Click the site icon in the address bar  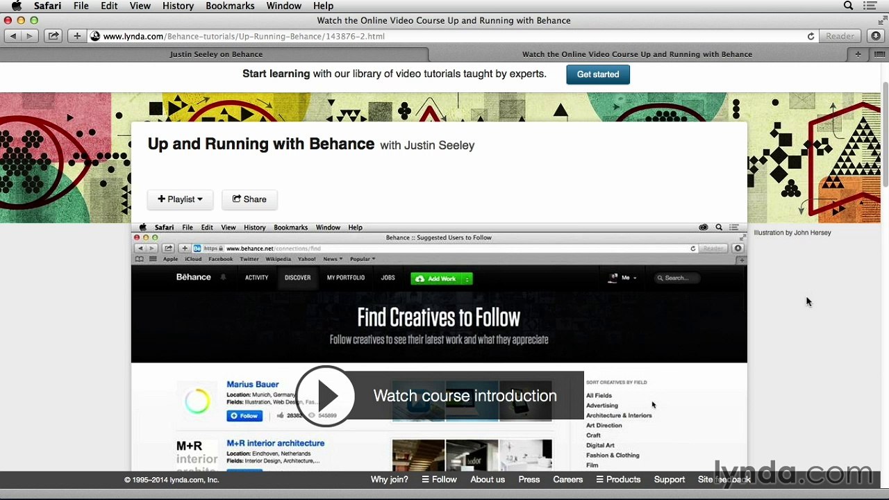96,36
